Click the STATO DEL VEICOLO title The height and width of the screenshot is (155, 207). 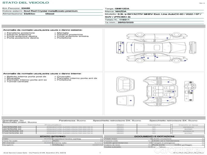point(26,3)
